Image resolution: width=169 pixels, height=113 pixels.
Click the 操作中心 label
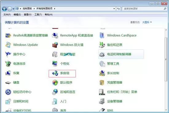click(19, 54)
